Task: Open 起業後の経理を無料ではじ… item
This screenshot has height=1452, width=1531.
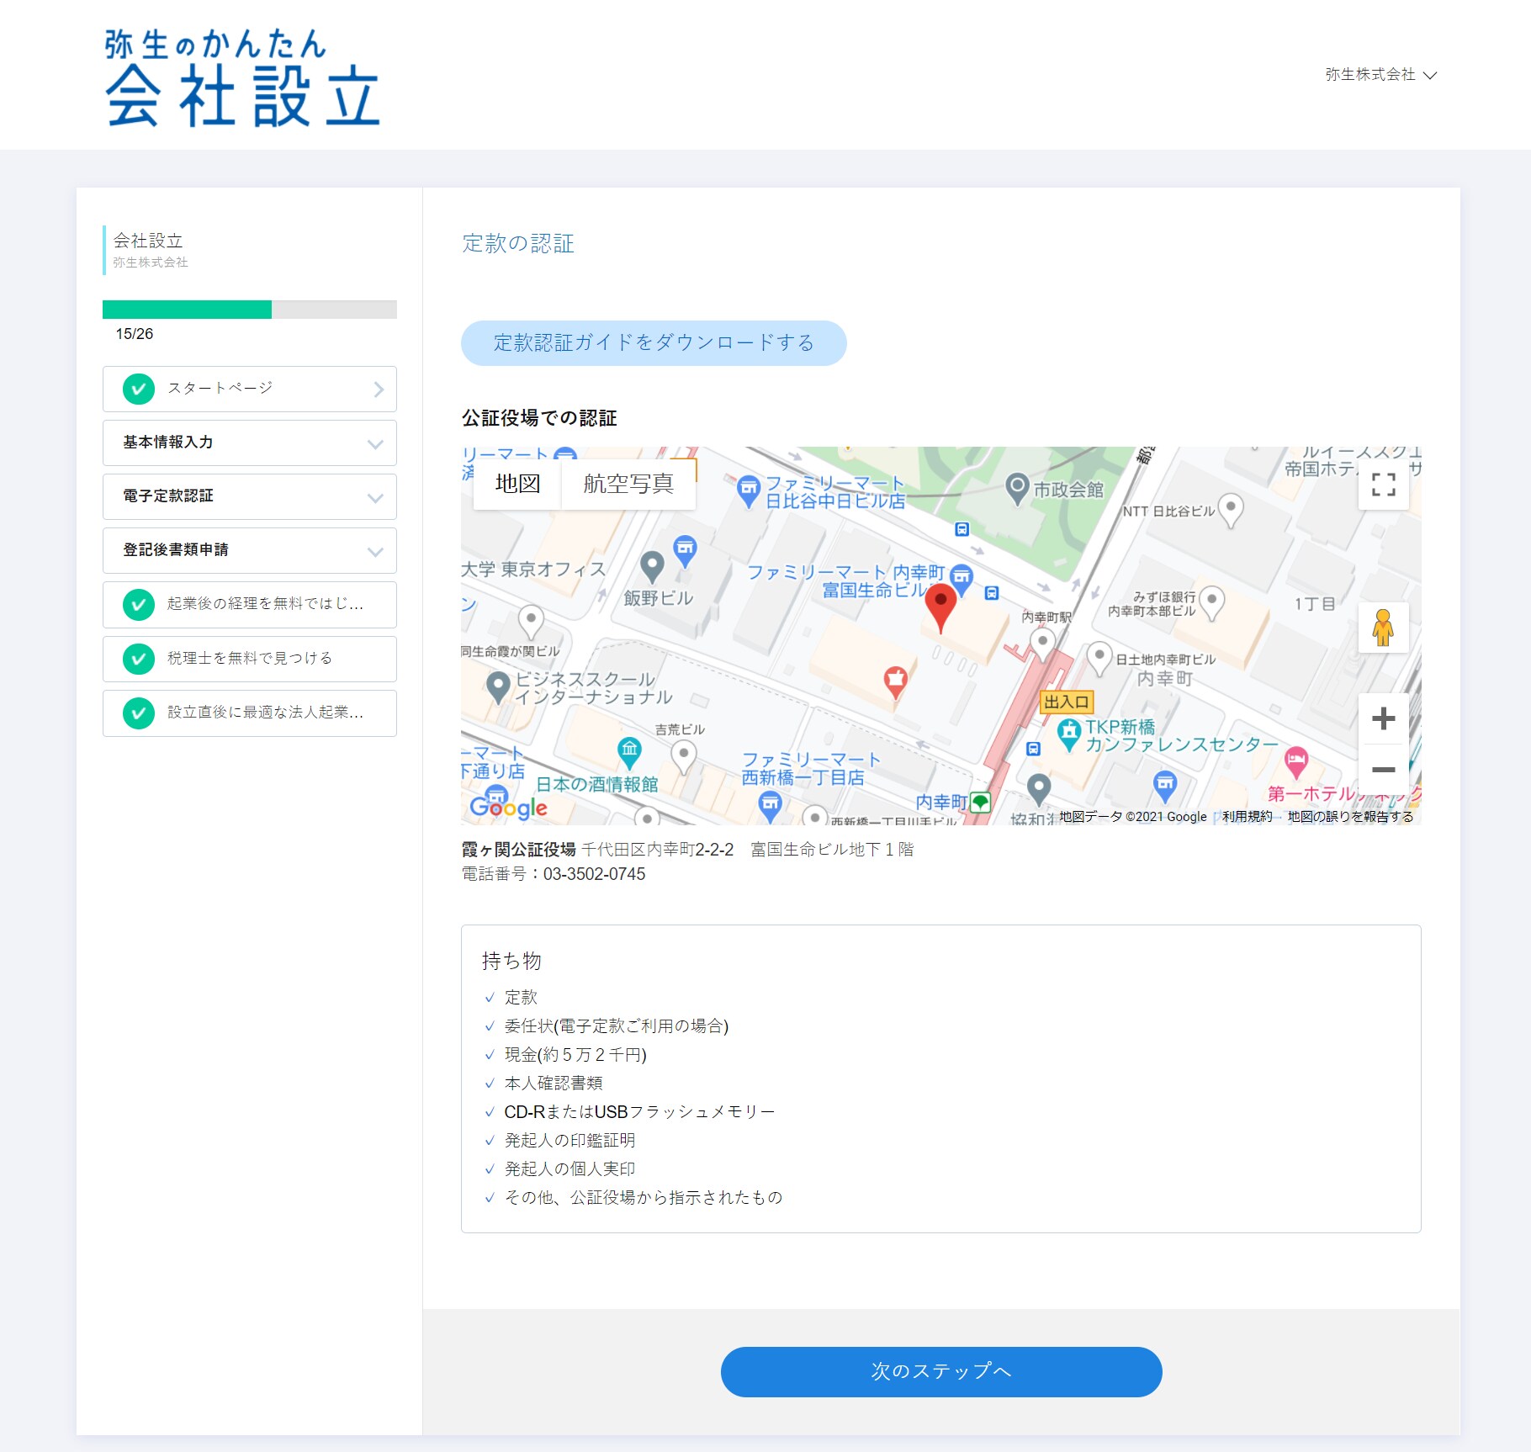Action: pos(250,604)
